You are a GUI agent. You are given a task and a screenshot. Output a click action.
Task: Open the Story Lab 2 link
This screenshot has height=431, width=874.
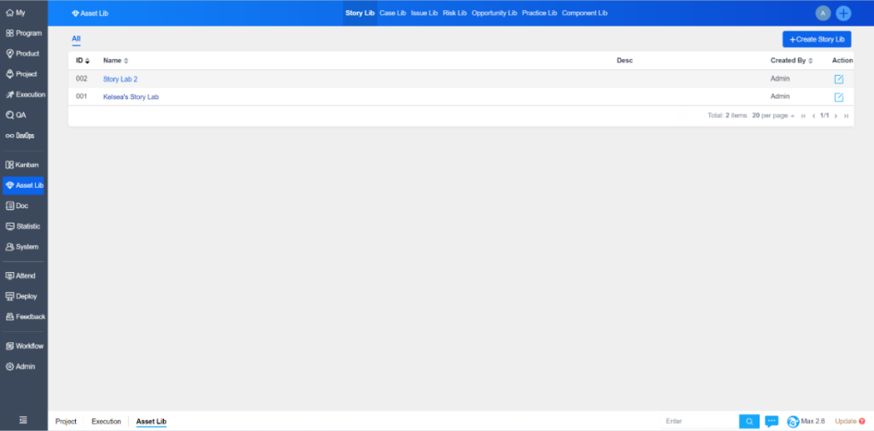(120, 79)
